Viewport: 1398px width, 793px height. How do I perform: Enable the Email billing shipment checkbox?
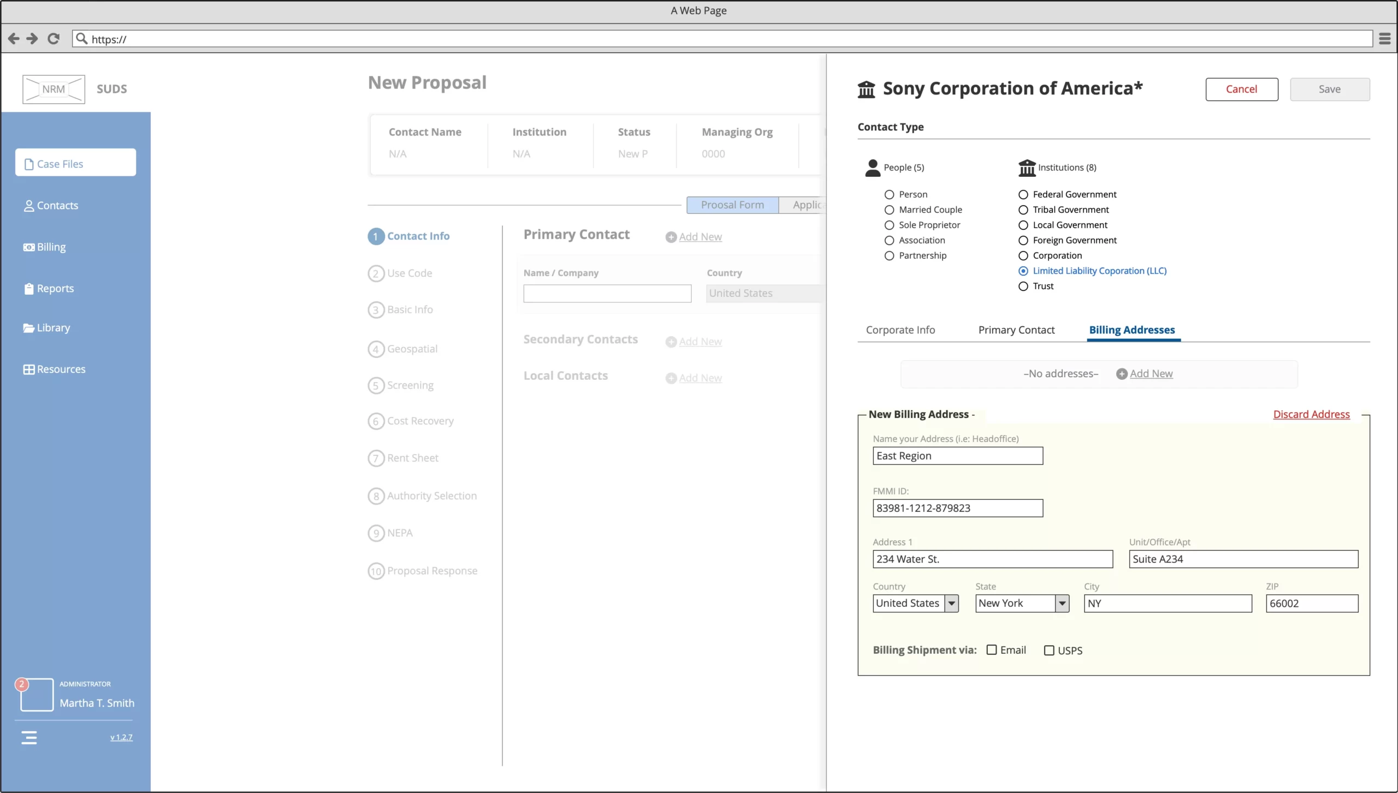pos(992,650)
